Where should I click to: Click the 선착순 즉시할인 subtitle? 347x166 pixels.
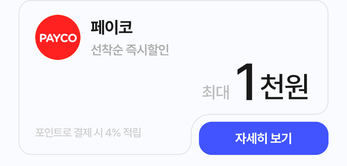[x=130, y=50]
